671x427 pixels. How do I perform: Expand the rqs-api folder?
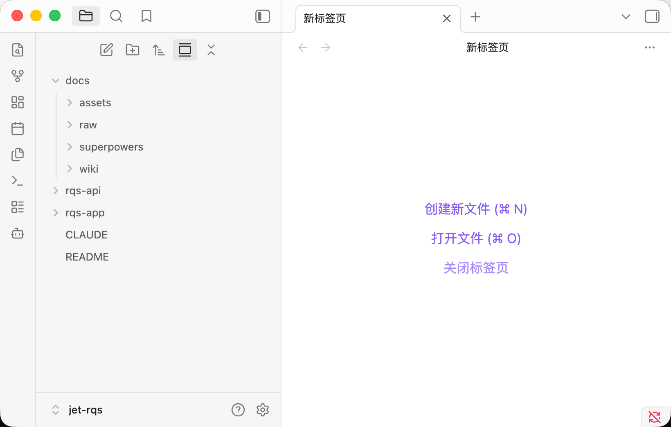(x=56, y=191)
